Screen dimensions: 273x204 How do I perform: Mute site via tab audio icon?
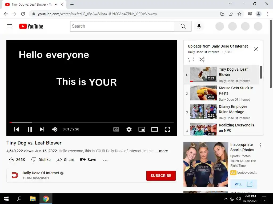56,5
